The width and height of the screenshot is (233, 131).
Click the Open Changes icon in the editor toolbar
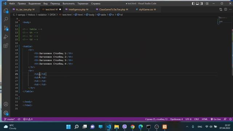[221, 9]
